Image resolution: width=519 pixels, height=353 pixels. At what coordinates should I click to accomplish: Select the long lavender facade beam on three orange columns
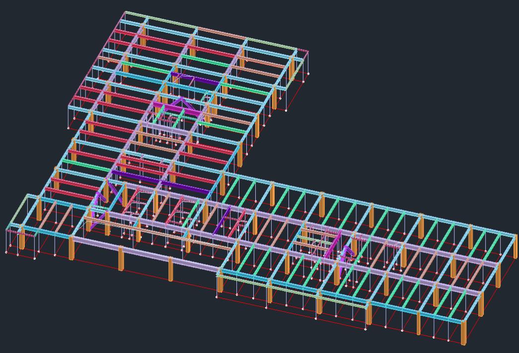coord(145,254)
